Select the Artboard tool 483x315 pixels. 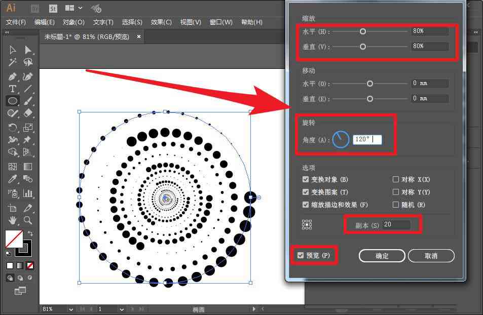click(x=13, y=208)
